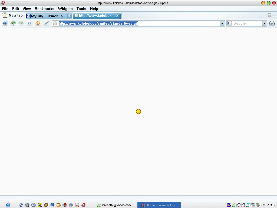Image resolution: width=277 pixels, height=208 pixels.
Task: Expand closed tabs menu arrow beside trash
Action: coord(274,15)
